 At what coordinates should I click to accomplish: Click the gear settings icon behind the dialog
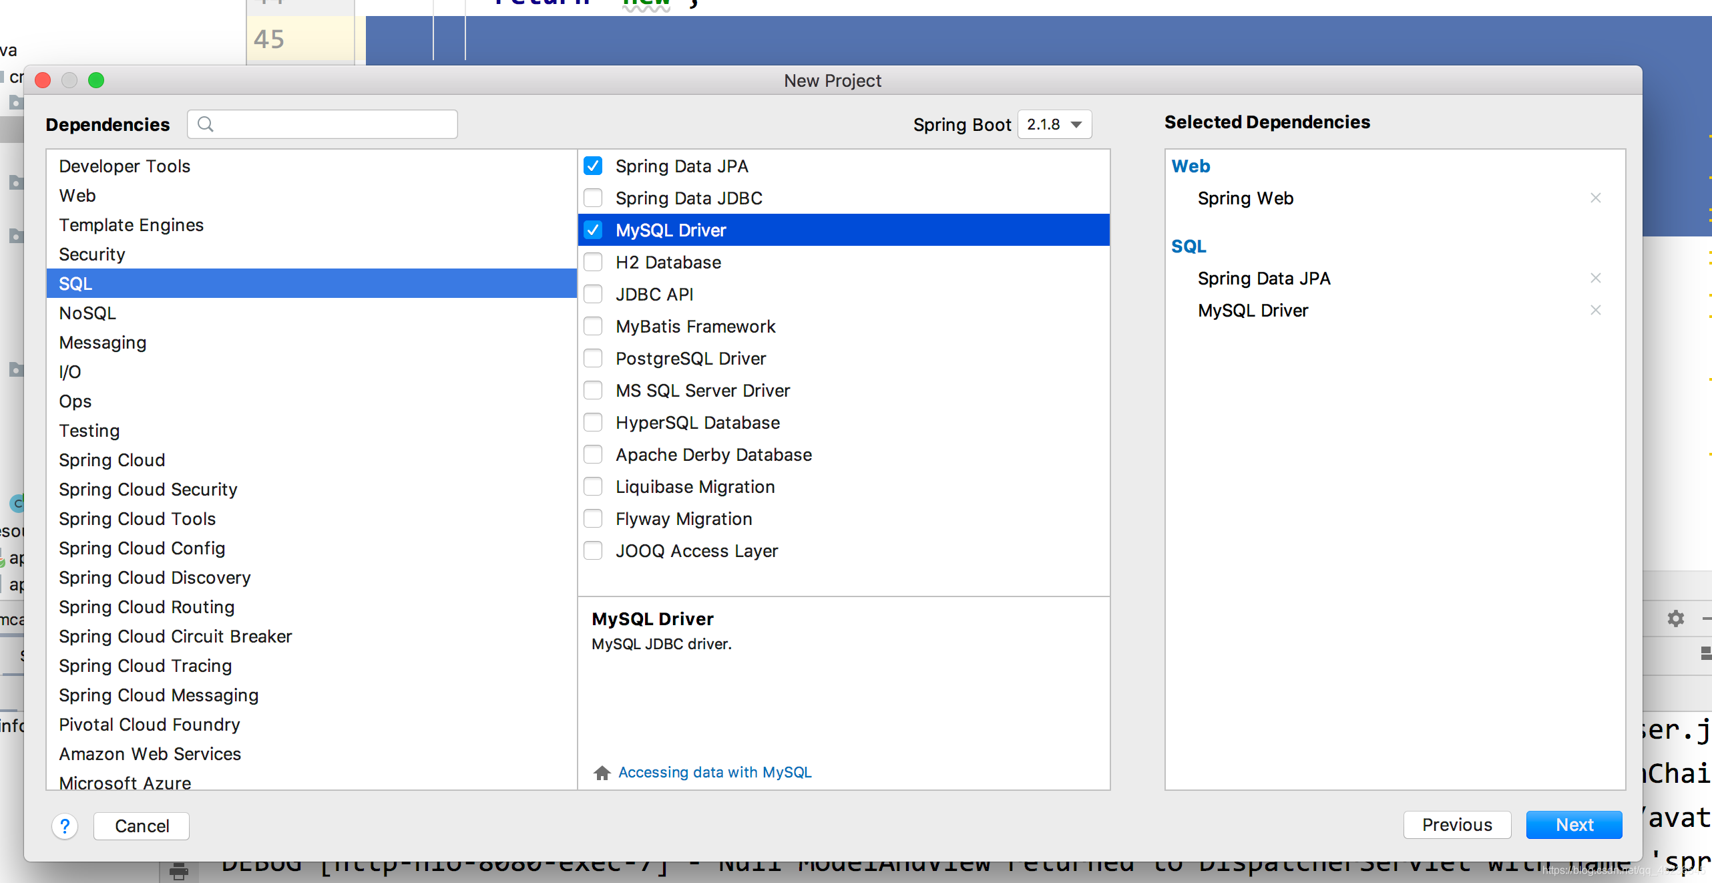pyautogui.click(x=1676, y=619)
